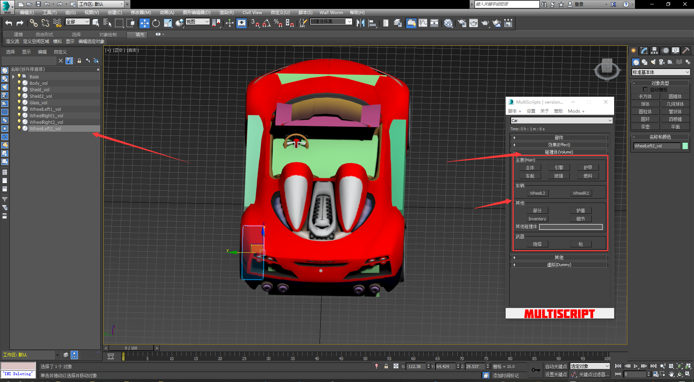
Task: Click the WheelR2 button
Action: 581,193
